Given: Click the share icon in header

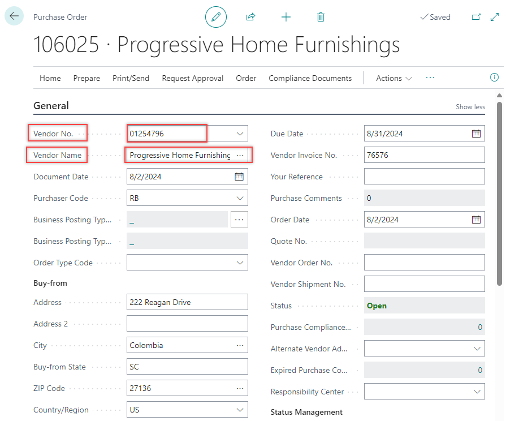Looking at the screenshot, I should (250, 17).
